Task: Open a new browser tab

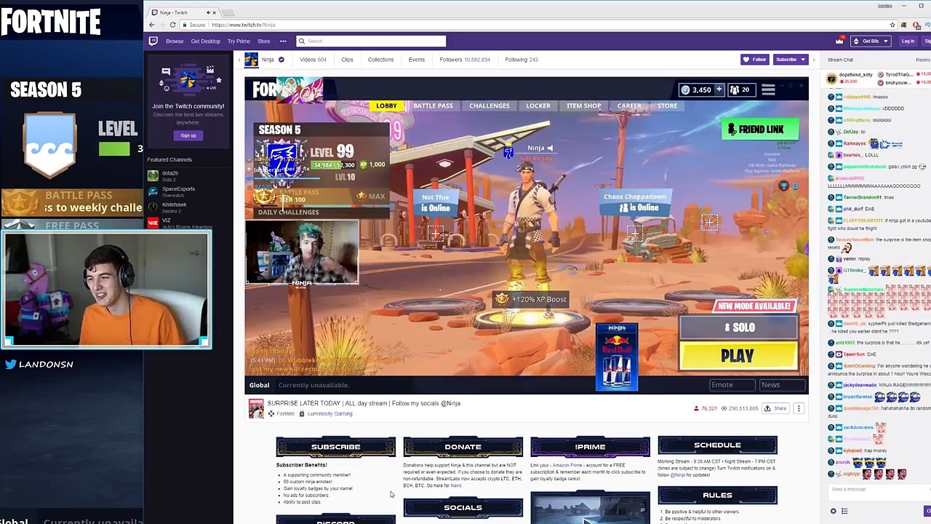Action: tap(228, 12)
